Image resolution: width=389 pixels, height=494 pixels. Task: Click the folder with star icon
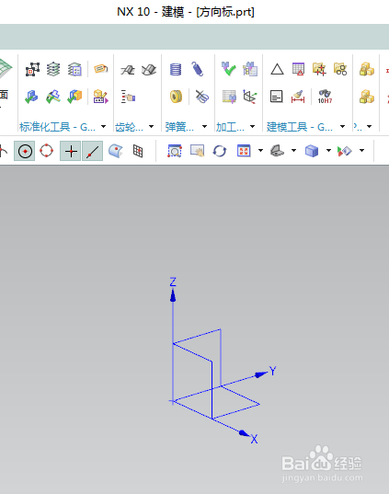[319, 69]
